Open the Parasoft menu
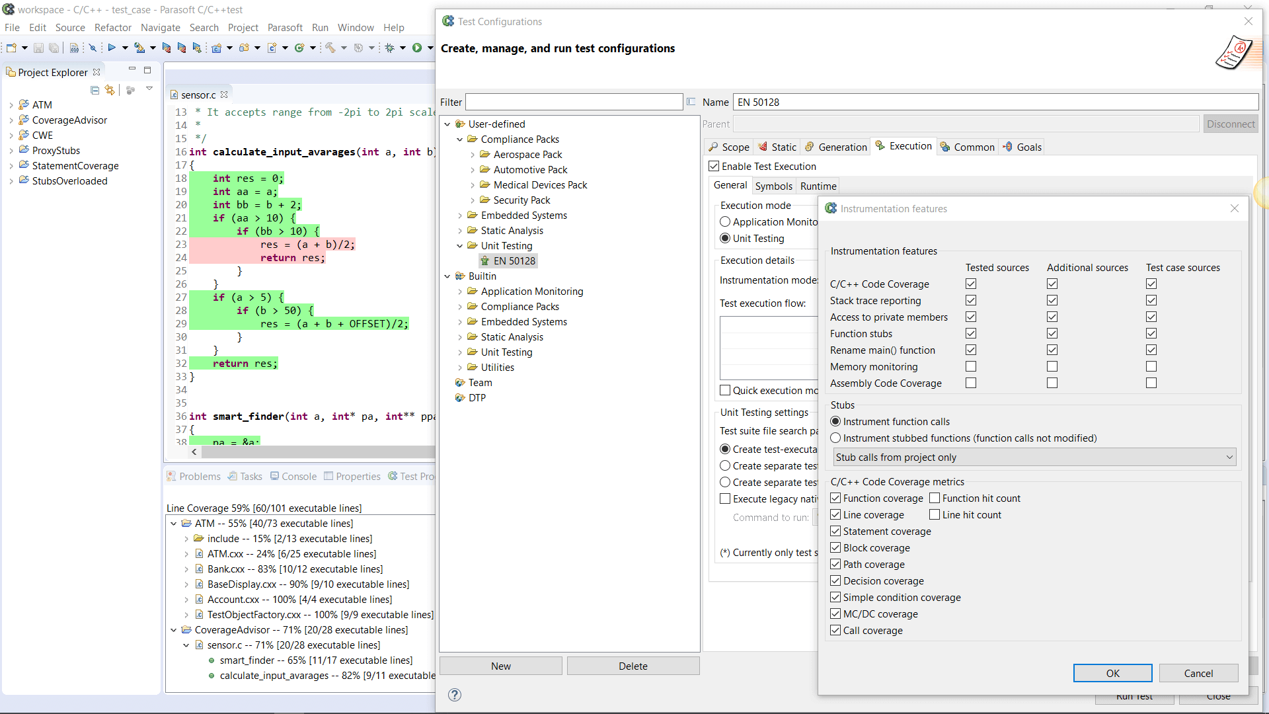 pyautogui.click(x=285, y=27)
